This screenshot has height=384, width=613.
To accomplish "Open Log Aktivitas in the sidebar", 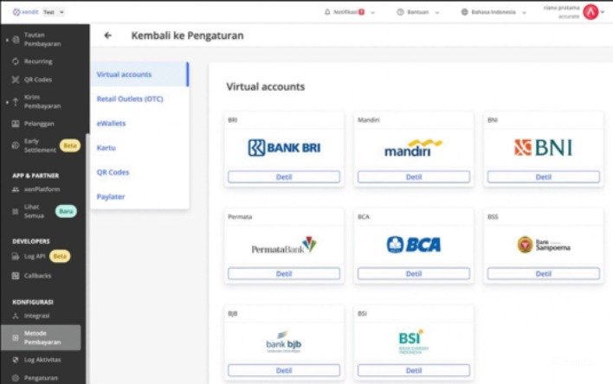I will tap(42, 360).
